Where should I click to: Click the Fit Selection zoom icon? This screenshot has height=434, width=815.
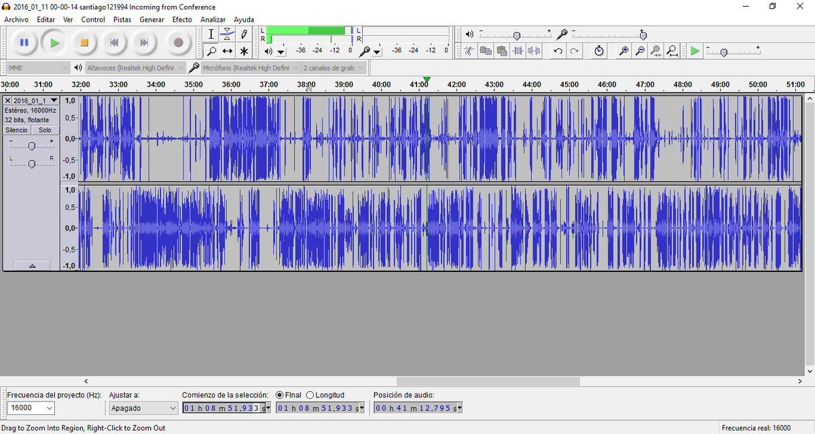(x=656, y=51)
